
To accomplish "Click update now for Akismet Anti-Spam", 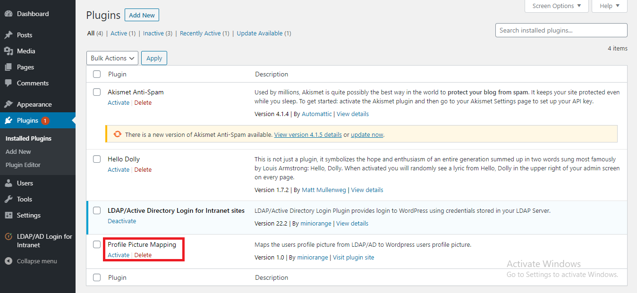I will [x=367, y=134].
